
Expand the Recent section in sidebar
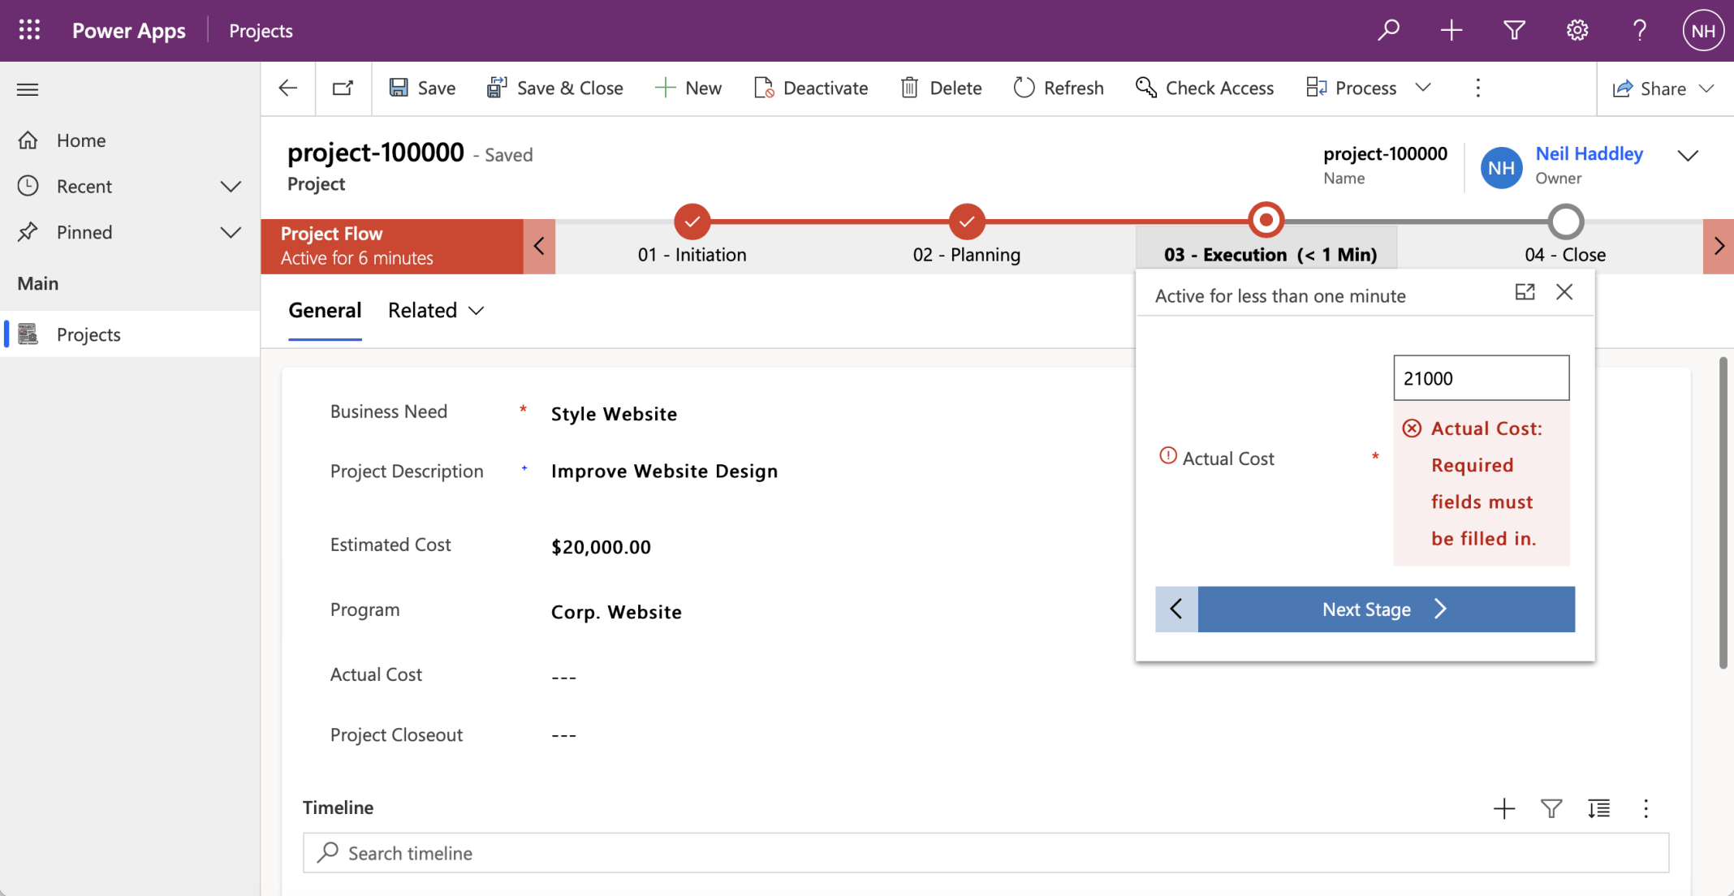pyautogui.click(x=231, y=187)
